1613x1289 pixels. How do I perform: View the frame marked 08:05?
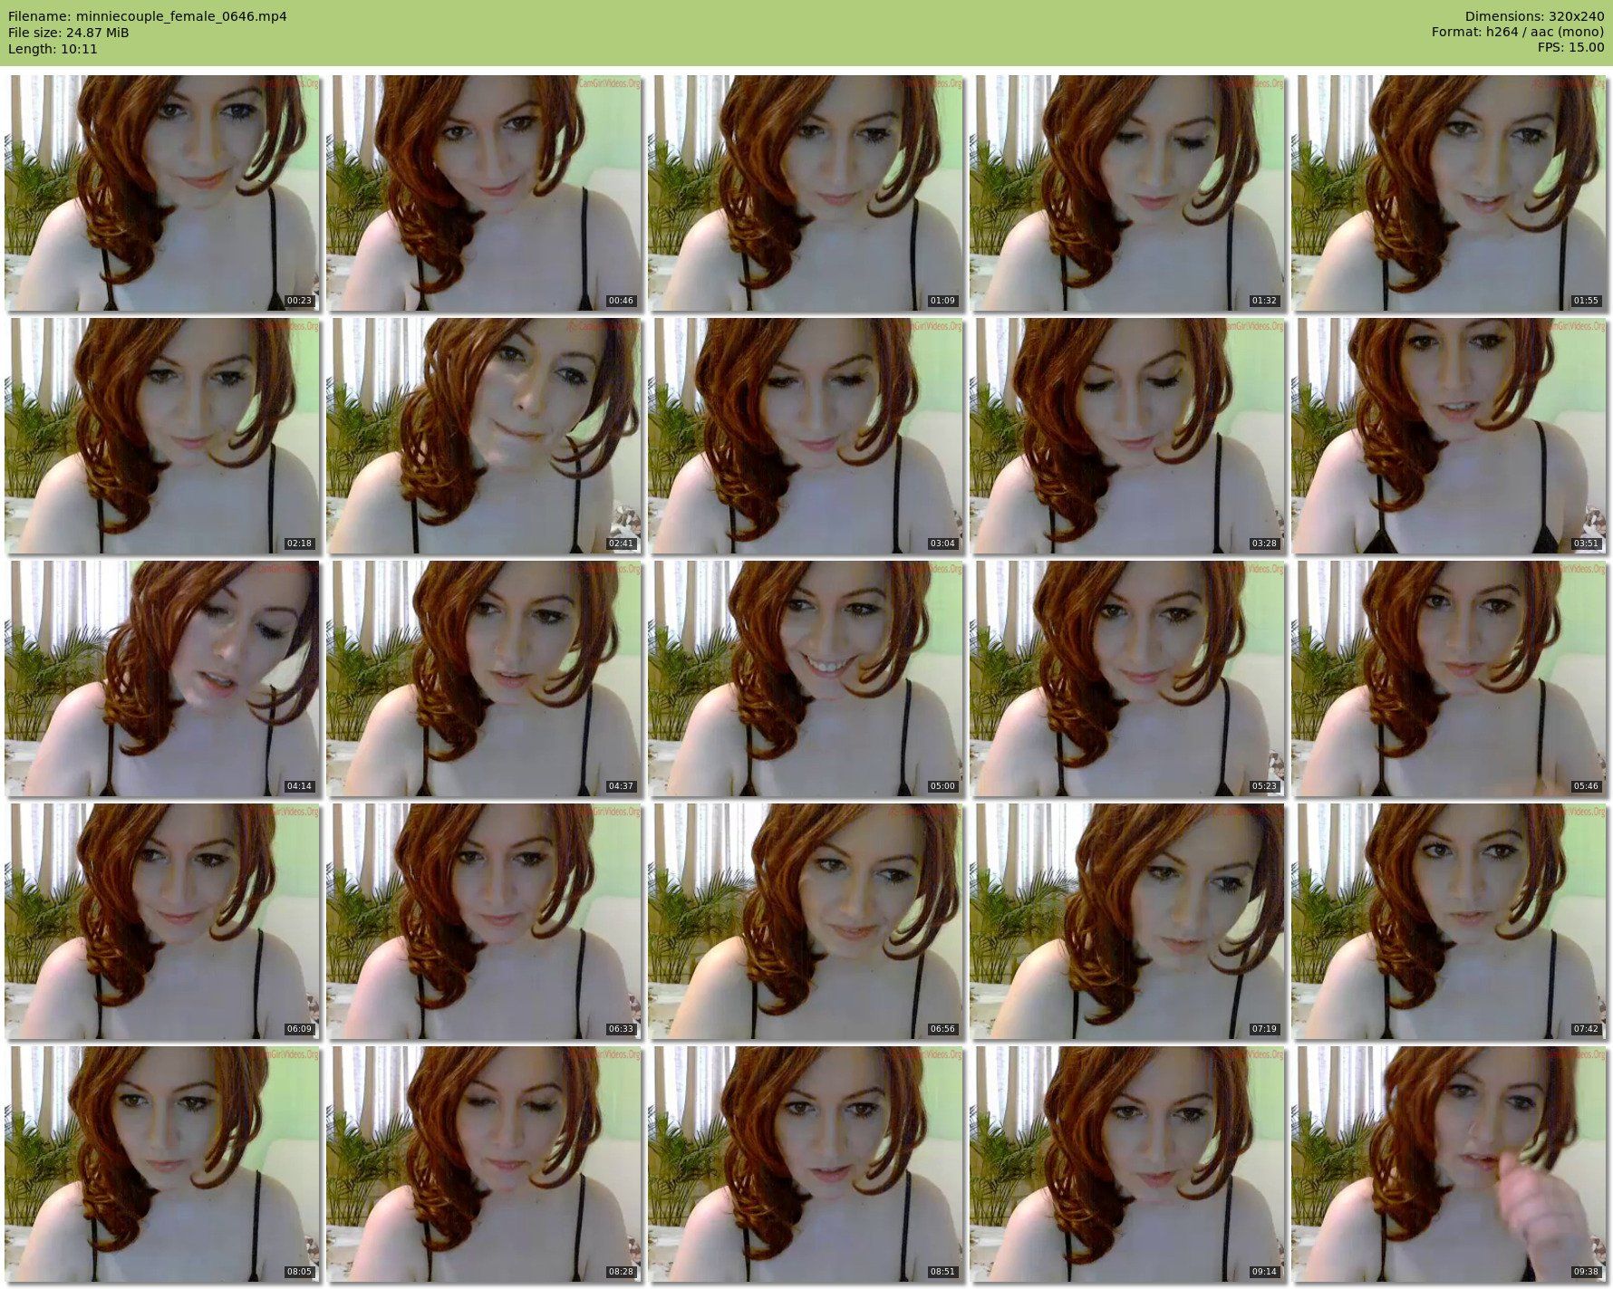tap(162, 1164)
